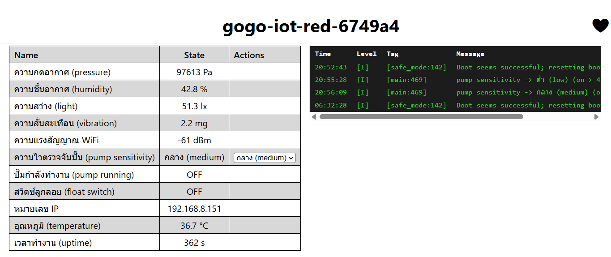Click the Level log column header

click(367, 54)
